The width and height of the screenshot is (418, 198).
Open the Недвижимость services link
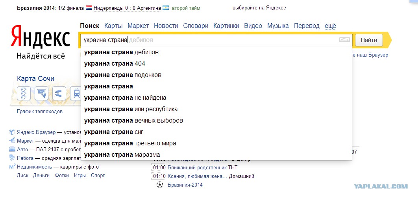34,167
